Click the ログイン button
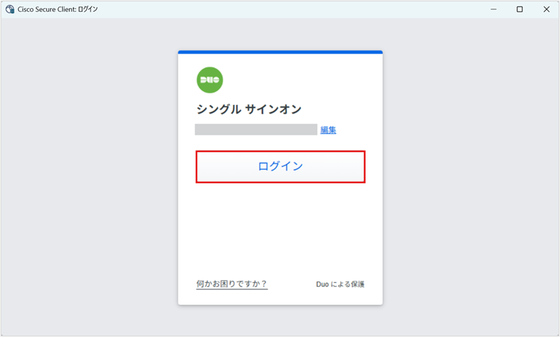 [280, 167]
